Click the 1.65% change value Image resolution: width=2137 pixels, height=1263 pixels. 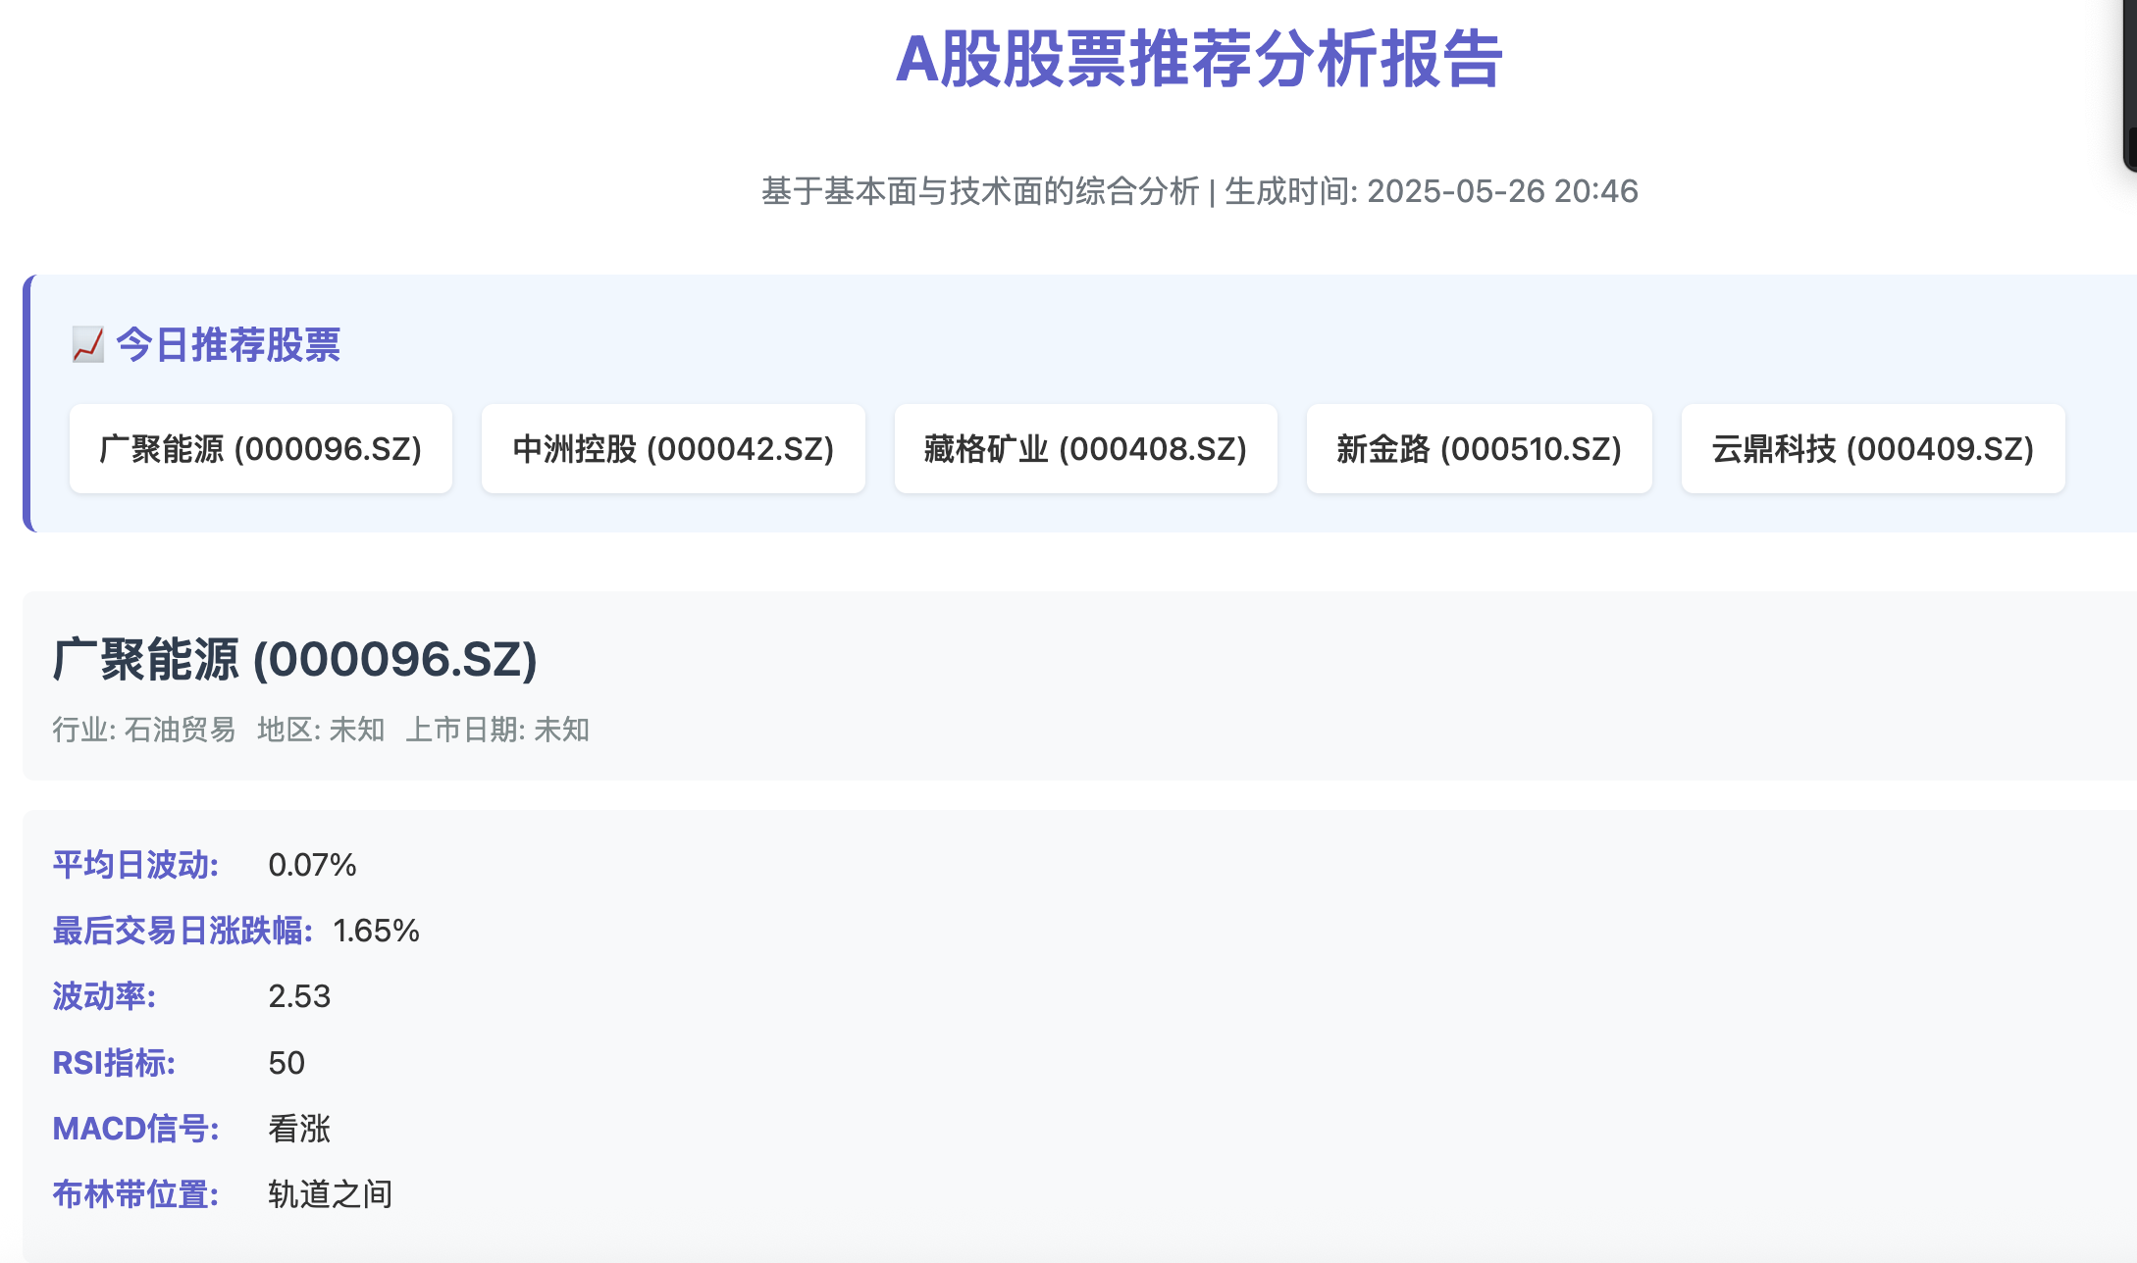(x=376, y=931)
